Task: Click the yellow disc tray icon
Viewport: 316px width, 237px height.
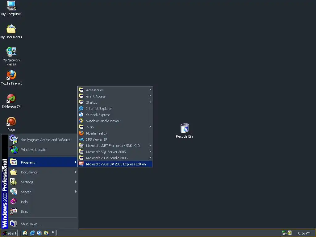Action: coord(290,233)
